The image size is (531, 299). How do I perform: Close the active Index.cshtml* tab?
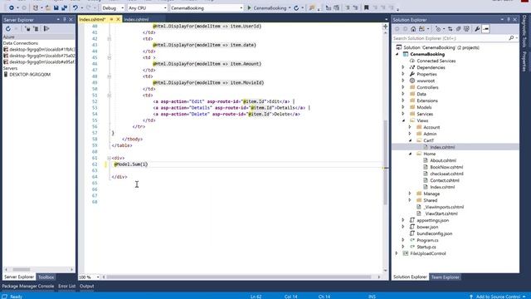(118, 19)
